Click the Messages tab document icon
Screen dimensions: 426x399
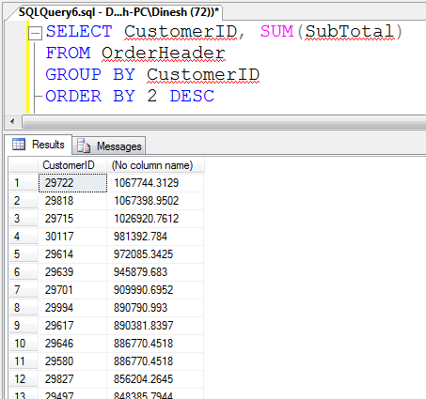pyautogui.click(x=84, y=146)
